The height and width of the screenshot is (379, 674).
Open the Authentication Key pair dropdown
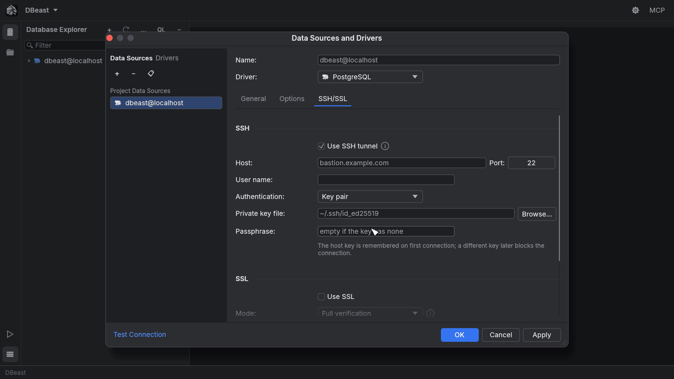pyautogui.click(x=370, y=197)
